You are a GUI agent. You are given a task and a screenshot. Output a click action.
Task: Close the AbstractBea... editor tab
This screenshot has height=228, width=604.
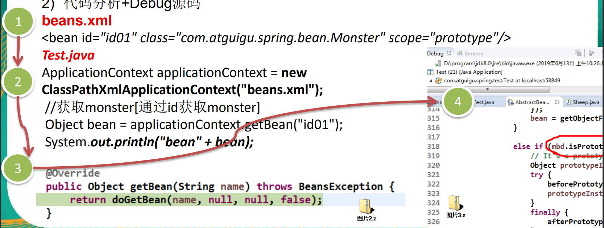pyautogui.click(x=557, y=102)
